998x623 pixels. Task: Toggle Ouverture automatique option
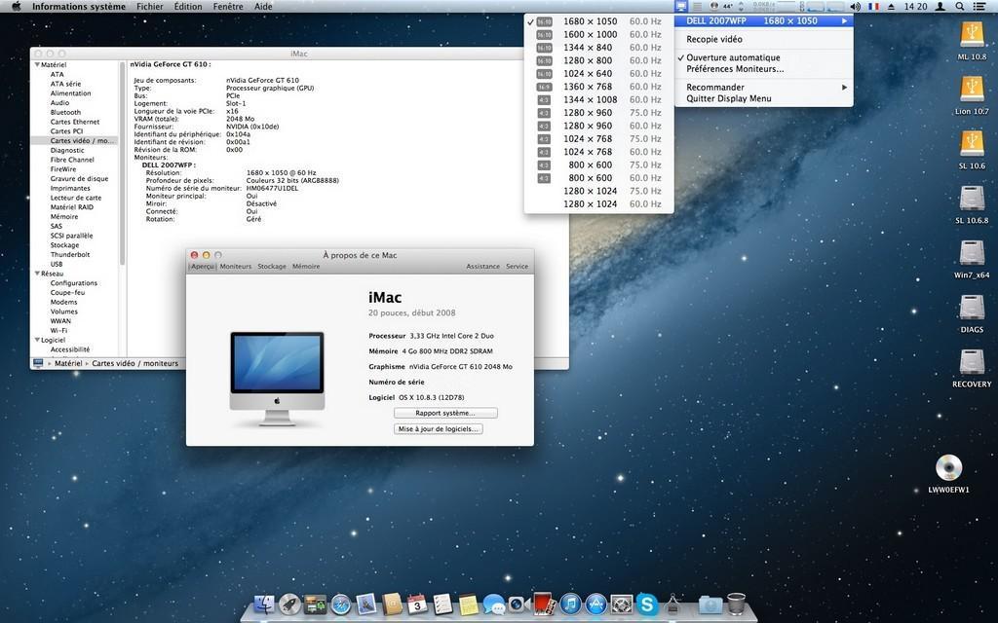(x=732, y=56)
